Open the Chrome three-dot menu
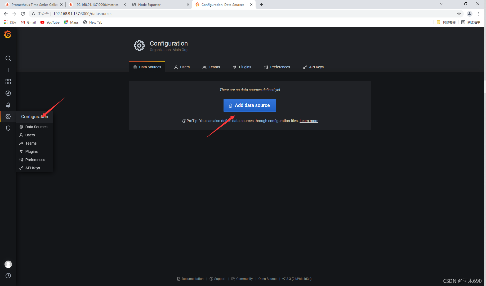 point(478,14)
